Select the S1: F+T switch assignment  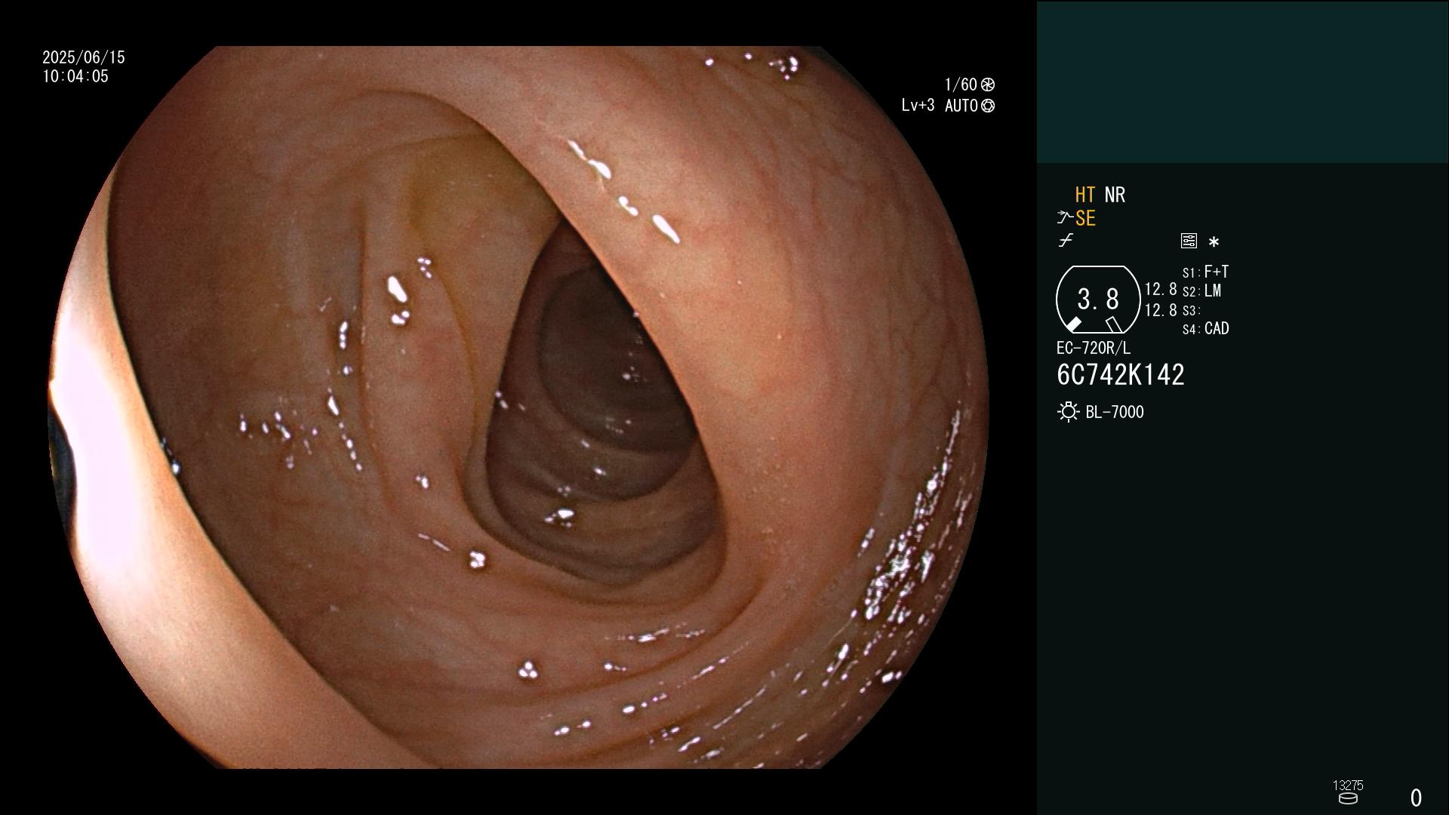coord(1205,272)
